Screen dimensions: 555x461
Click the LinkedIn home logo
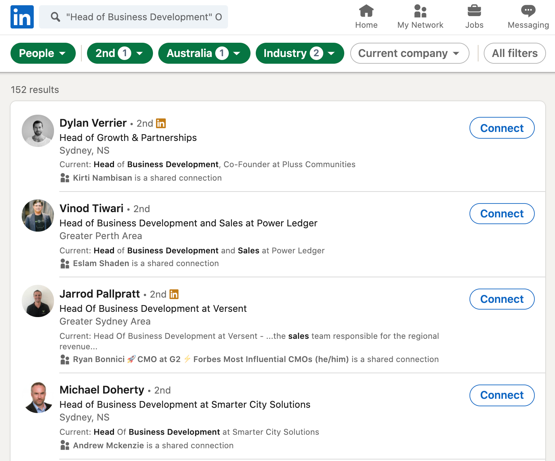pyautogui.click(x=22, y=16)
